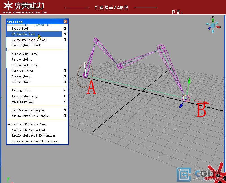Select Connect Joint command
This screenshot has height=183, width=226.
[x=22, y=71]
